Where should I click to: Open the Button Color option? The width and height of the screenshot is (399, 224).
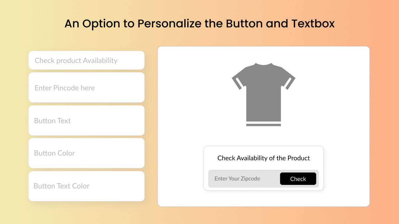pyautogui.click(x=86, y=153)
